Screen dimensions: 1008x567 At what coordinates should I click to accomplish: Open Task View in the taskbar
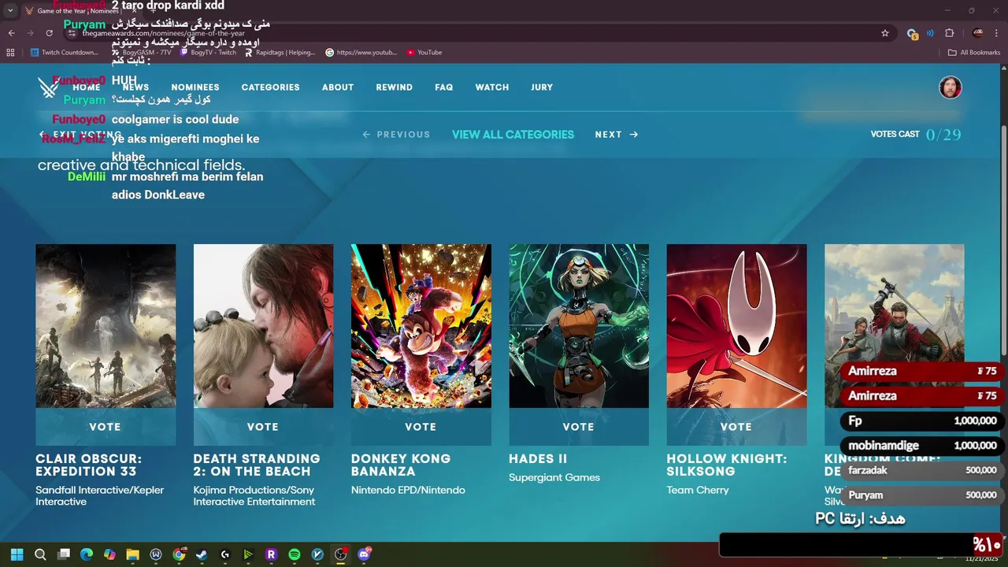[64, 554]
